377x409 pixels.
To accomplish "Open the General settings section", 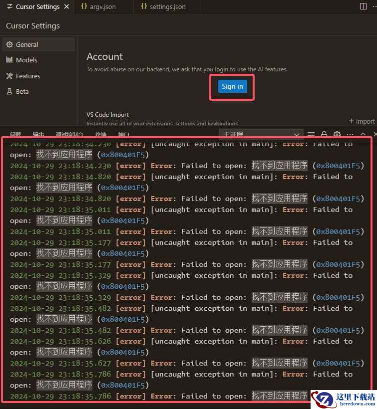I will click(38, 44).
